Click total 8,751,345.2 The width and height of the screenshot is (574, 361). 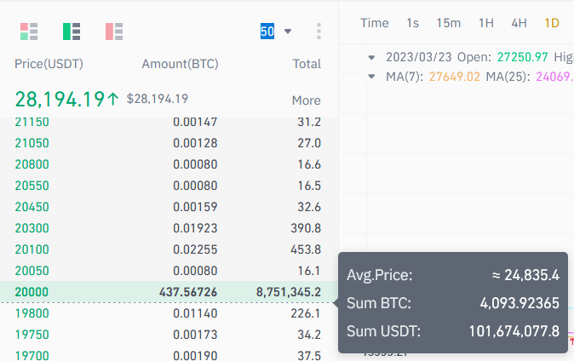(x=289, y=292)
